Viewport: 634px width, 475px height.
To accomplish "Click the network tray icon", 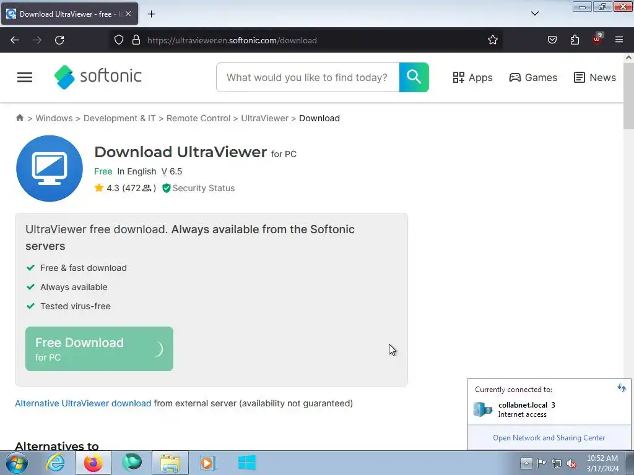I will pyautogui.click(x=557, y=463).
